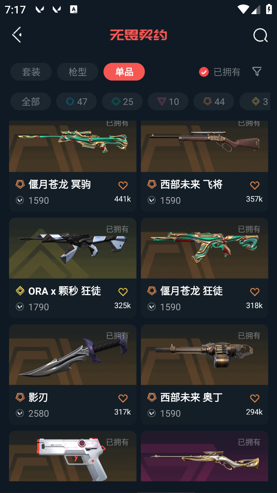Screen dimensions: 277x493
Task: Open the ORA x 颗秒 狂徒 skin image
Action: pyautogui.click(x=73, y=248)
